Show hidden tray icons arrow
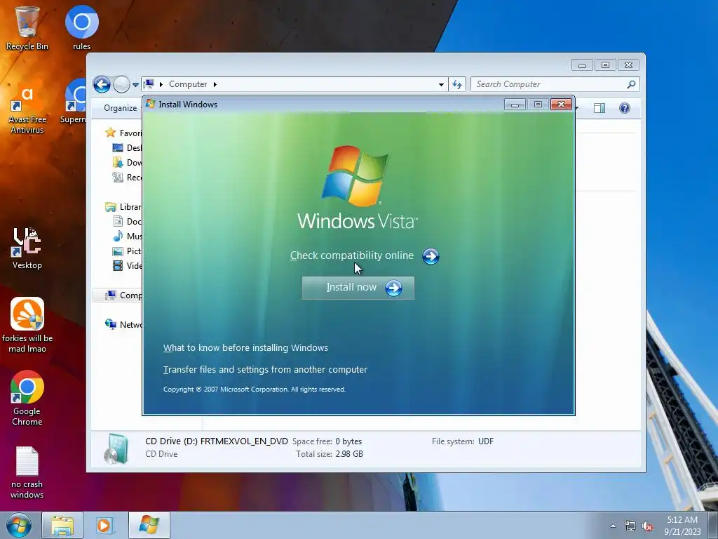 613,526
